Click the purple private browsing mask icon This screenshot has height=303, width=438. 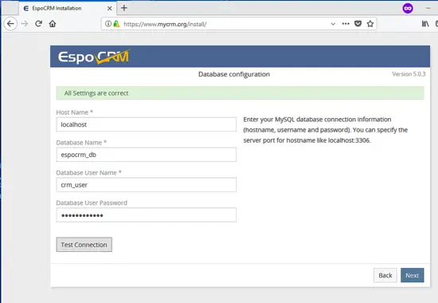[x=408, y=9]
